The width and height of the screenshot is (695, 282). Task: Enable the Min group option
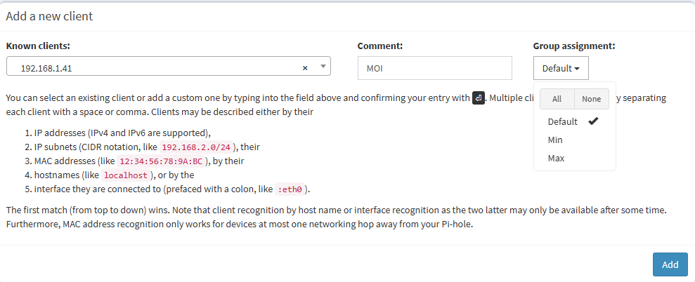coord(555,140)
